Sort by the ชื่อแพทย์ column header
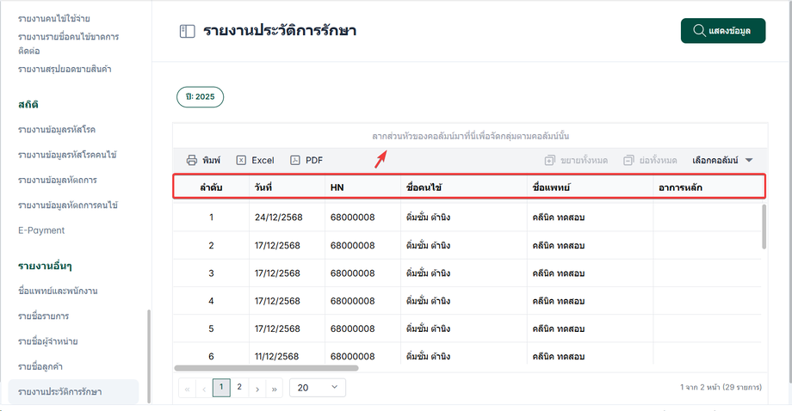Viewport: 792px width, 411px height. click(x=590, y=187)
